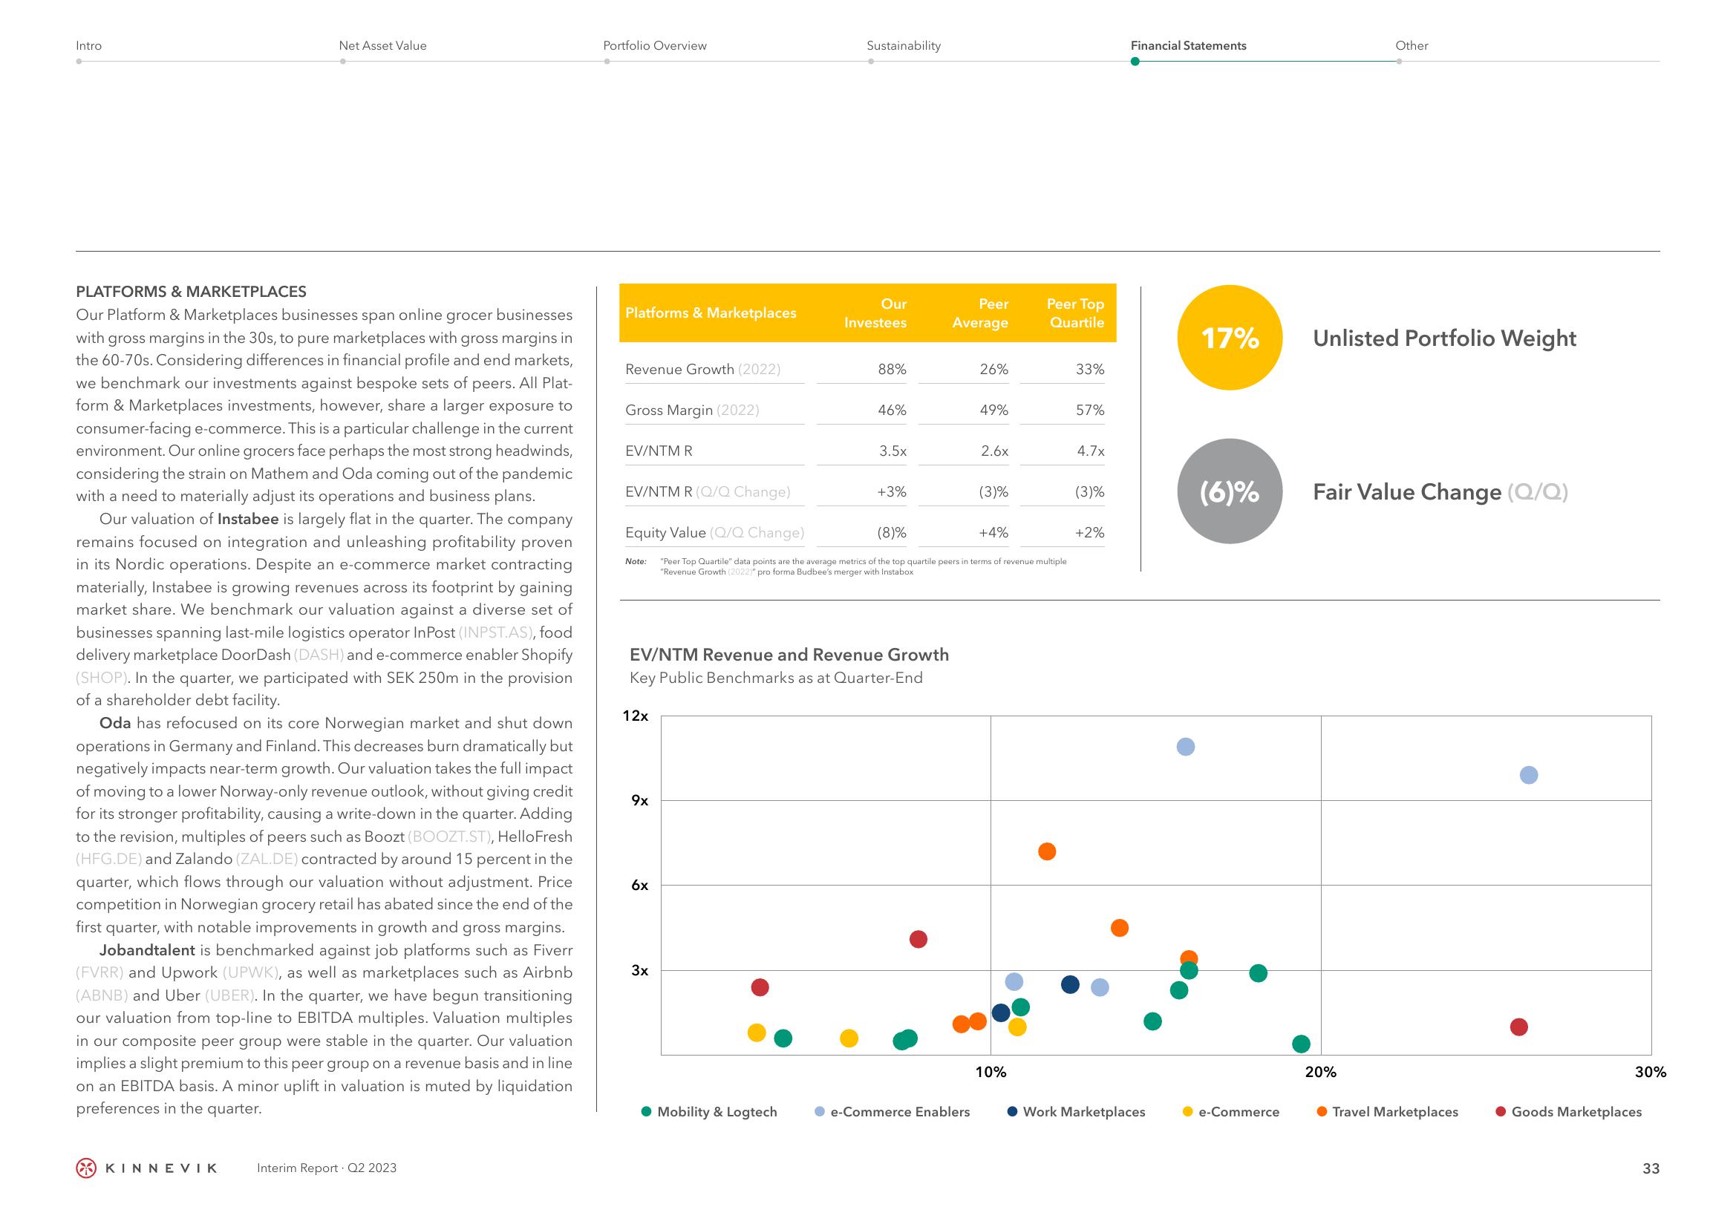Switch to the Portfolio Overview tab
1736x1227 pixels.
(655, 45)
